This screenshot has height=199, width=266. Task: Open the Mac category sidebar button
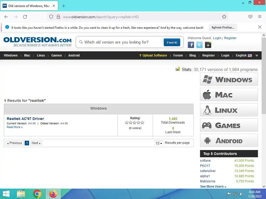pyautogui.click(x=229, y=94)
